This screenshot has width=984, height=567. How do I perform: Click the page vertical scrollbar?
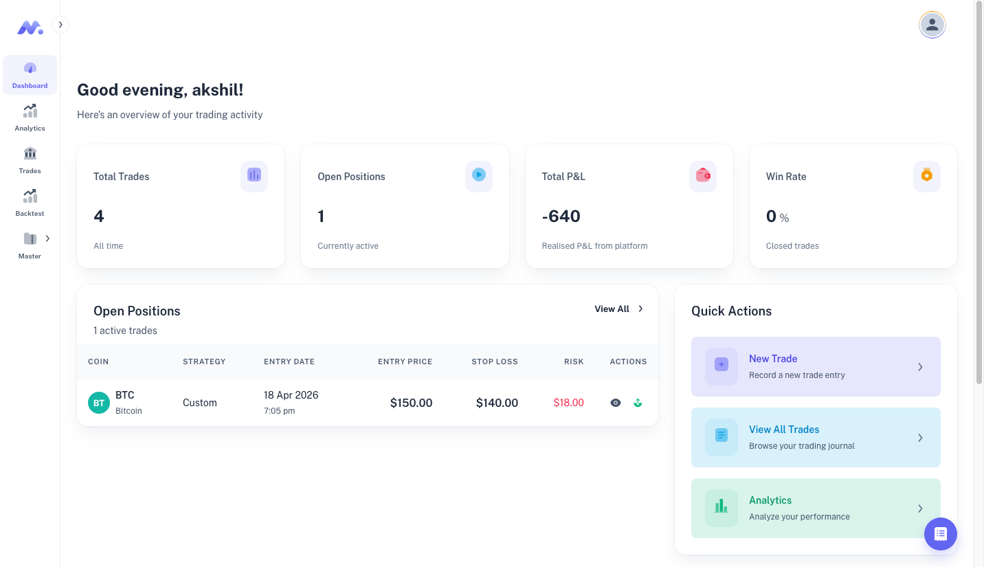click(x=979, y=192)
